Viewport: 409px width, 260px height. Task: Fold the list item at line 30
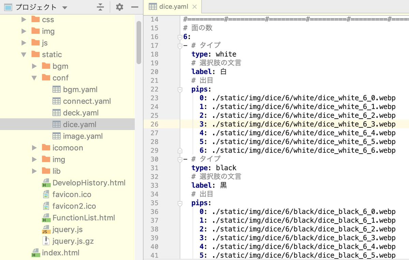point(180,159)
